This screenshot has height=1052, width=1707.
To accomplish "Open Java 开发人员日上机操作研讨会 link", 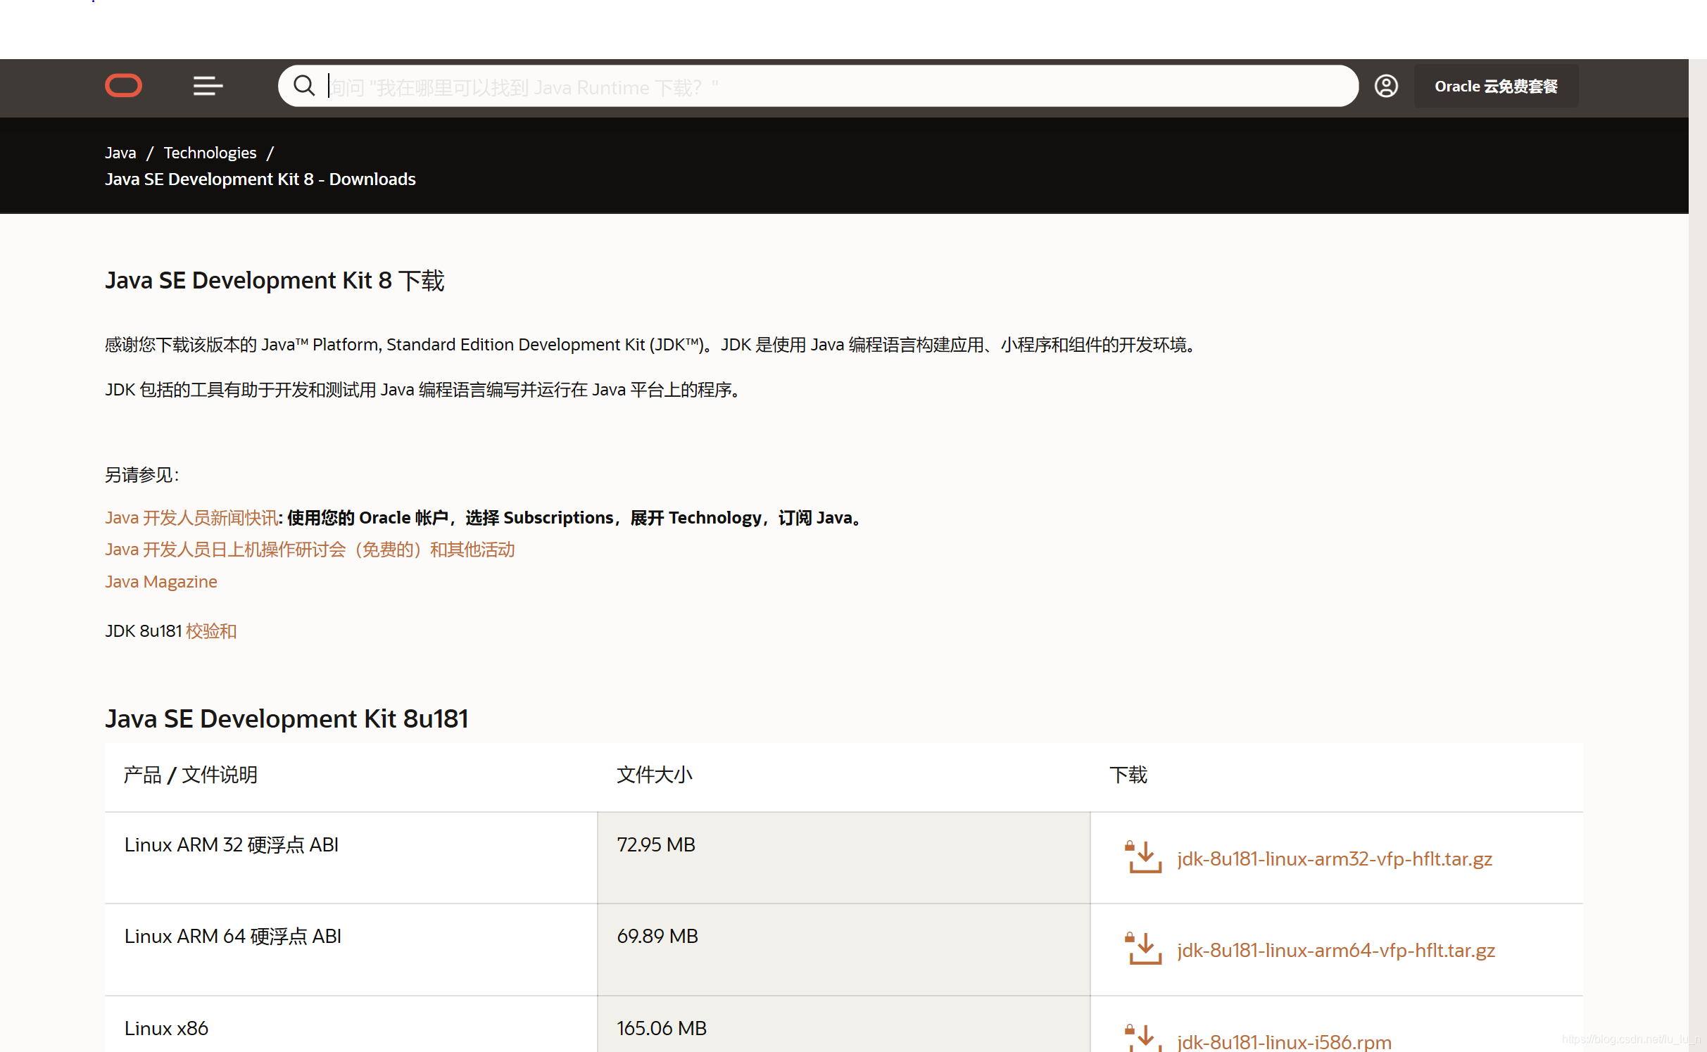I will tap(310, 550).
